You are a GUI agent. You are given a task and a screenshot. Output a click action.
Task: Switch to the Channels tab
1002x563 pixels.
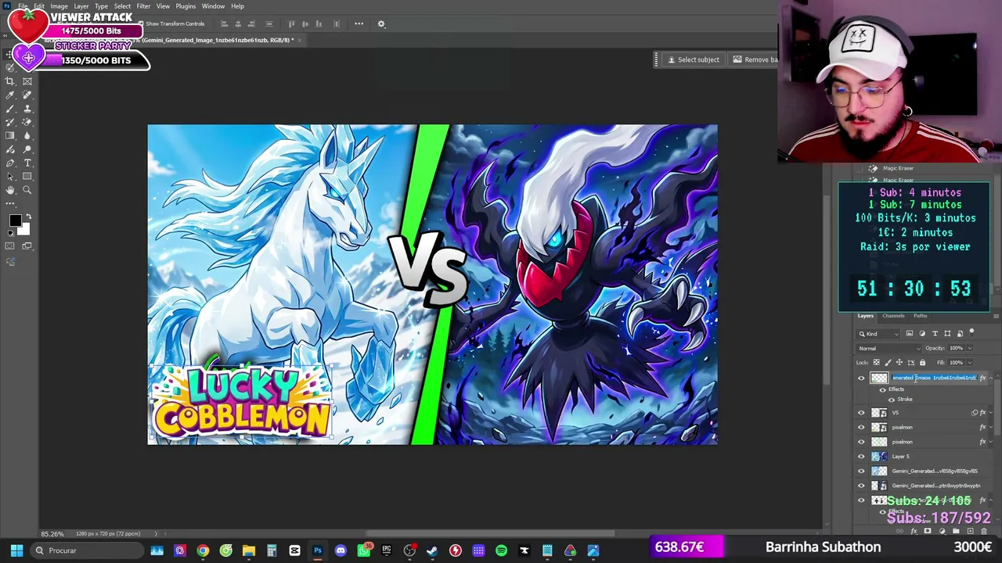[893, 316]
